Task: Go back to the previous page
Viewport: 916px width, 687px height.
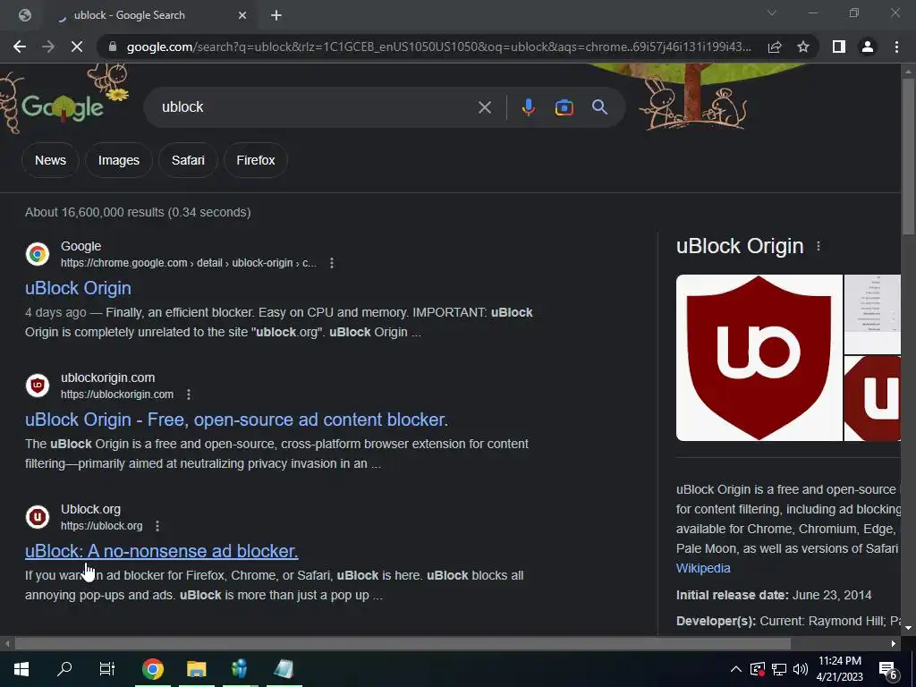Action: 20,47
